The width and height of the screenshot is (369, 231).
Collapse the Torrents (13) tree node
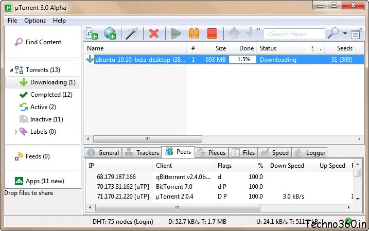pyautogui.click(x=11, y=70)
